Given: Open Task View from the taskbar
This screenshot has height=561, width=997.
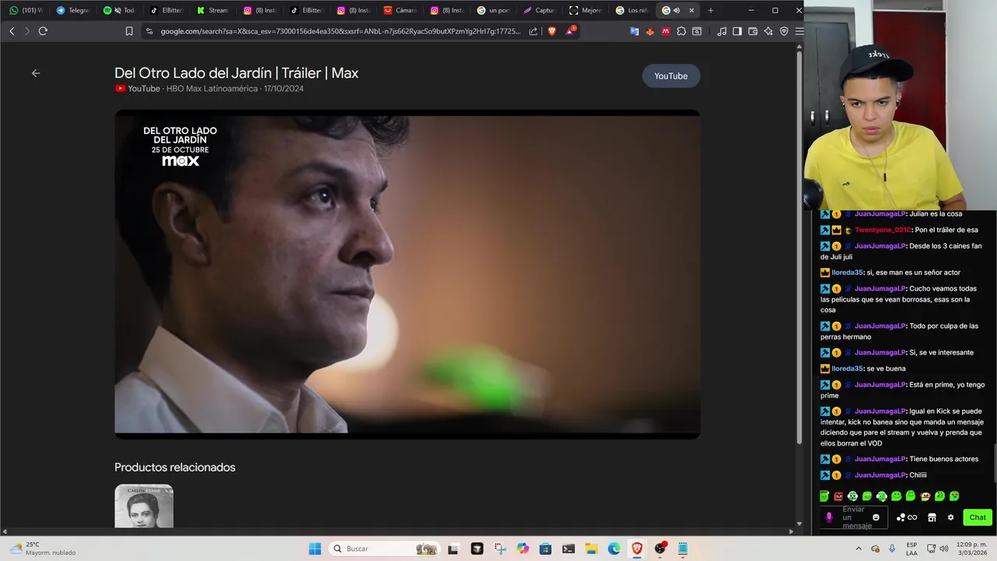Looking at the screenshot, I should tap(453, 549).
